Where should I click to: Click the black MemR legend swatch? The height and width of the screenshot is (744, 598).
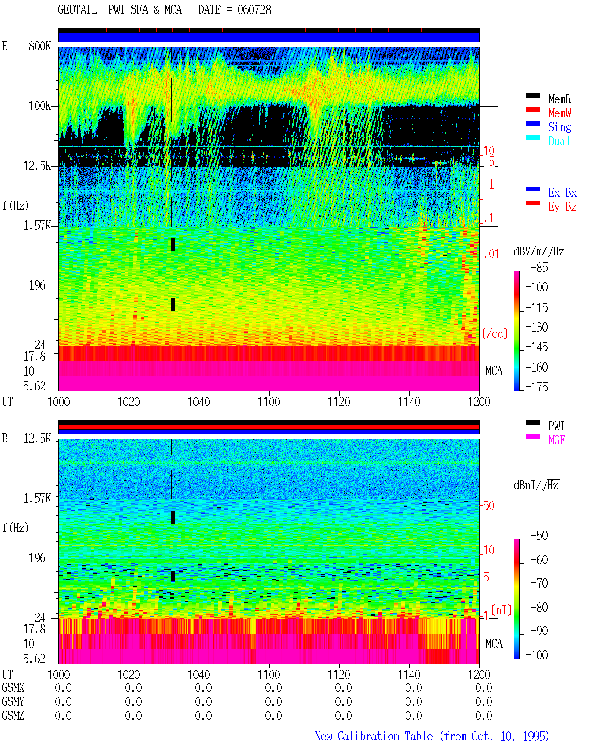coord(532,96)
